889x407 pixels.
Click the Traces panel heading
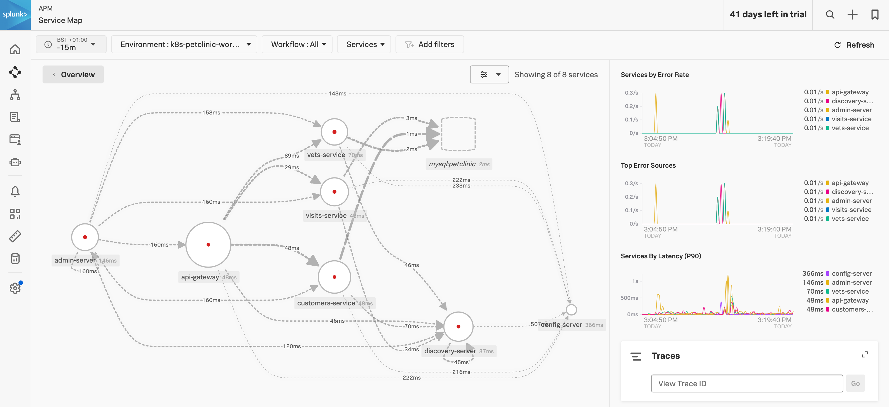pyautogui.click(x=665, y=356)
